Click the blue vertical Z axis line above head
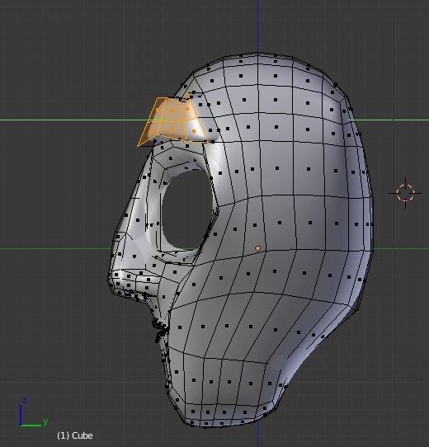This screenshot has height=447, width=429. (x=258, y=26)
